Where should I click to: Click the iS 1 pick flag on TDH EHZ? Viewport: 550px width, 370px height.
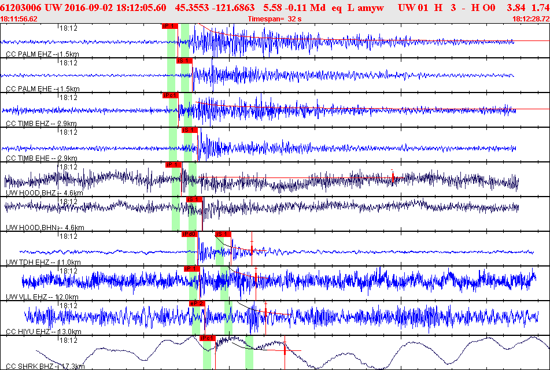click(x=223, y=234)
